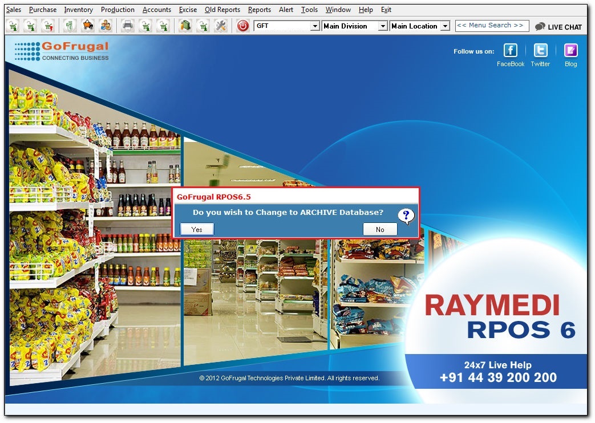Click the Main Division combo box text
The width and height of the screenshot is (595, 423).
tap(345, 26)
